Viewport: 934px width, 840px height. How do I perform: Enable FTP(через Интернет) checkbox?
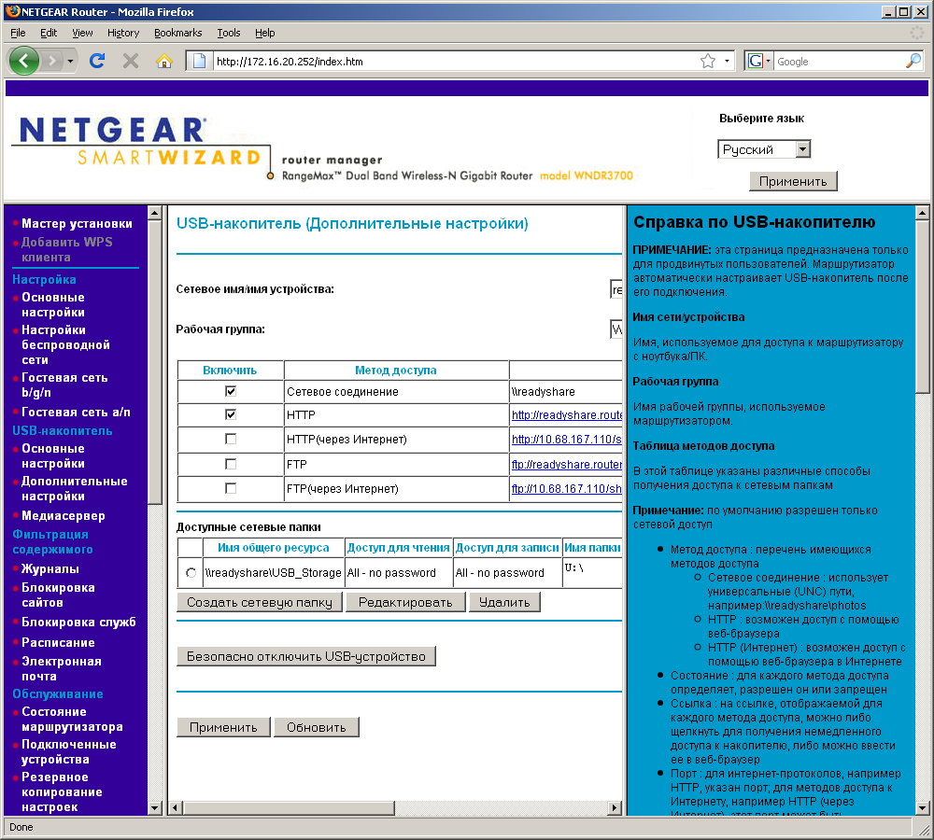231,488
